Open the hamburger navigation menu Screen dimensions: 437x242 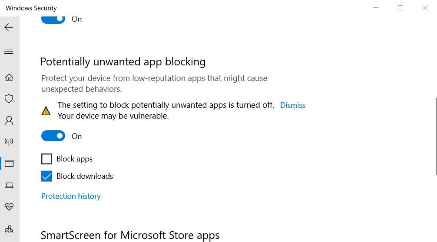pos(9,52)
